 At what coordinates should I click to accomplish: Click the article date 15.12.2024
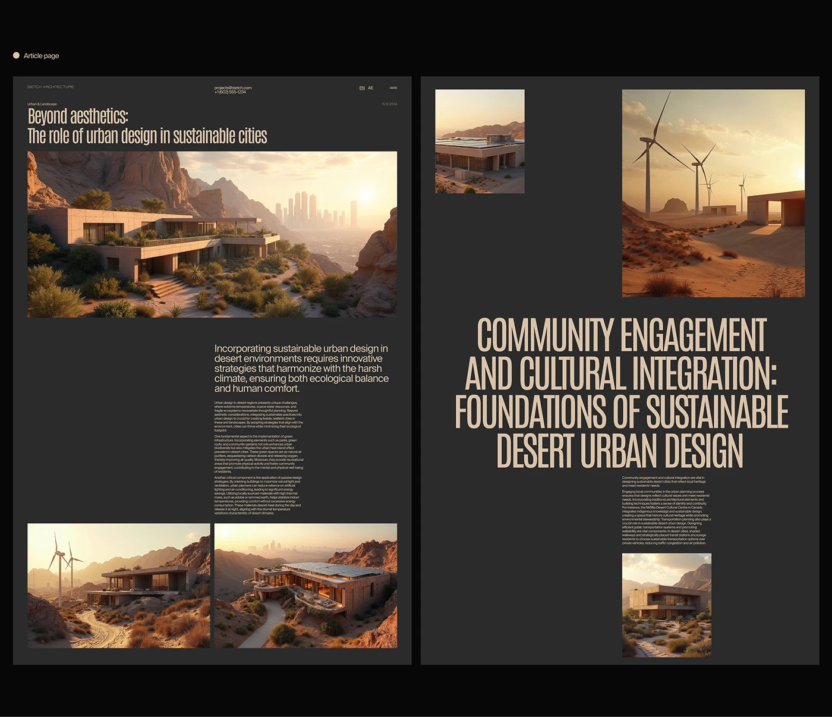click(x=389, y=104)
